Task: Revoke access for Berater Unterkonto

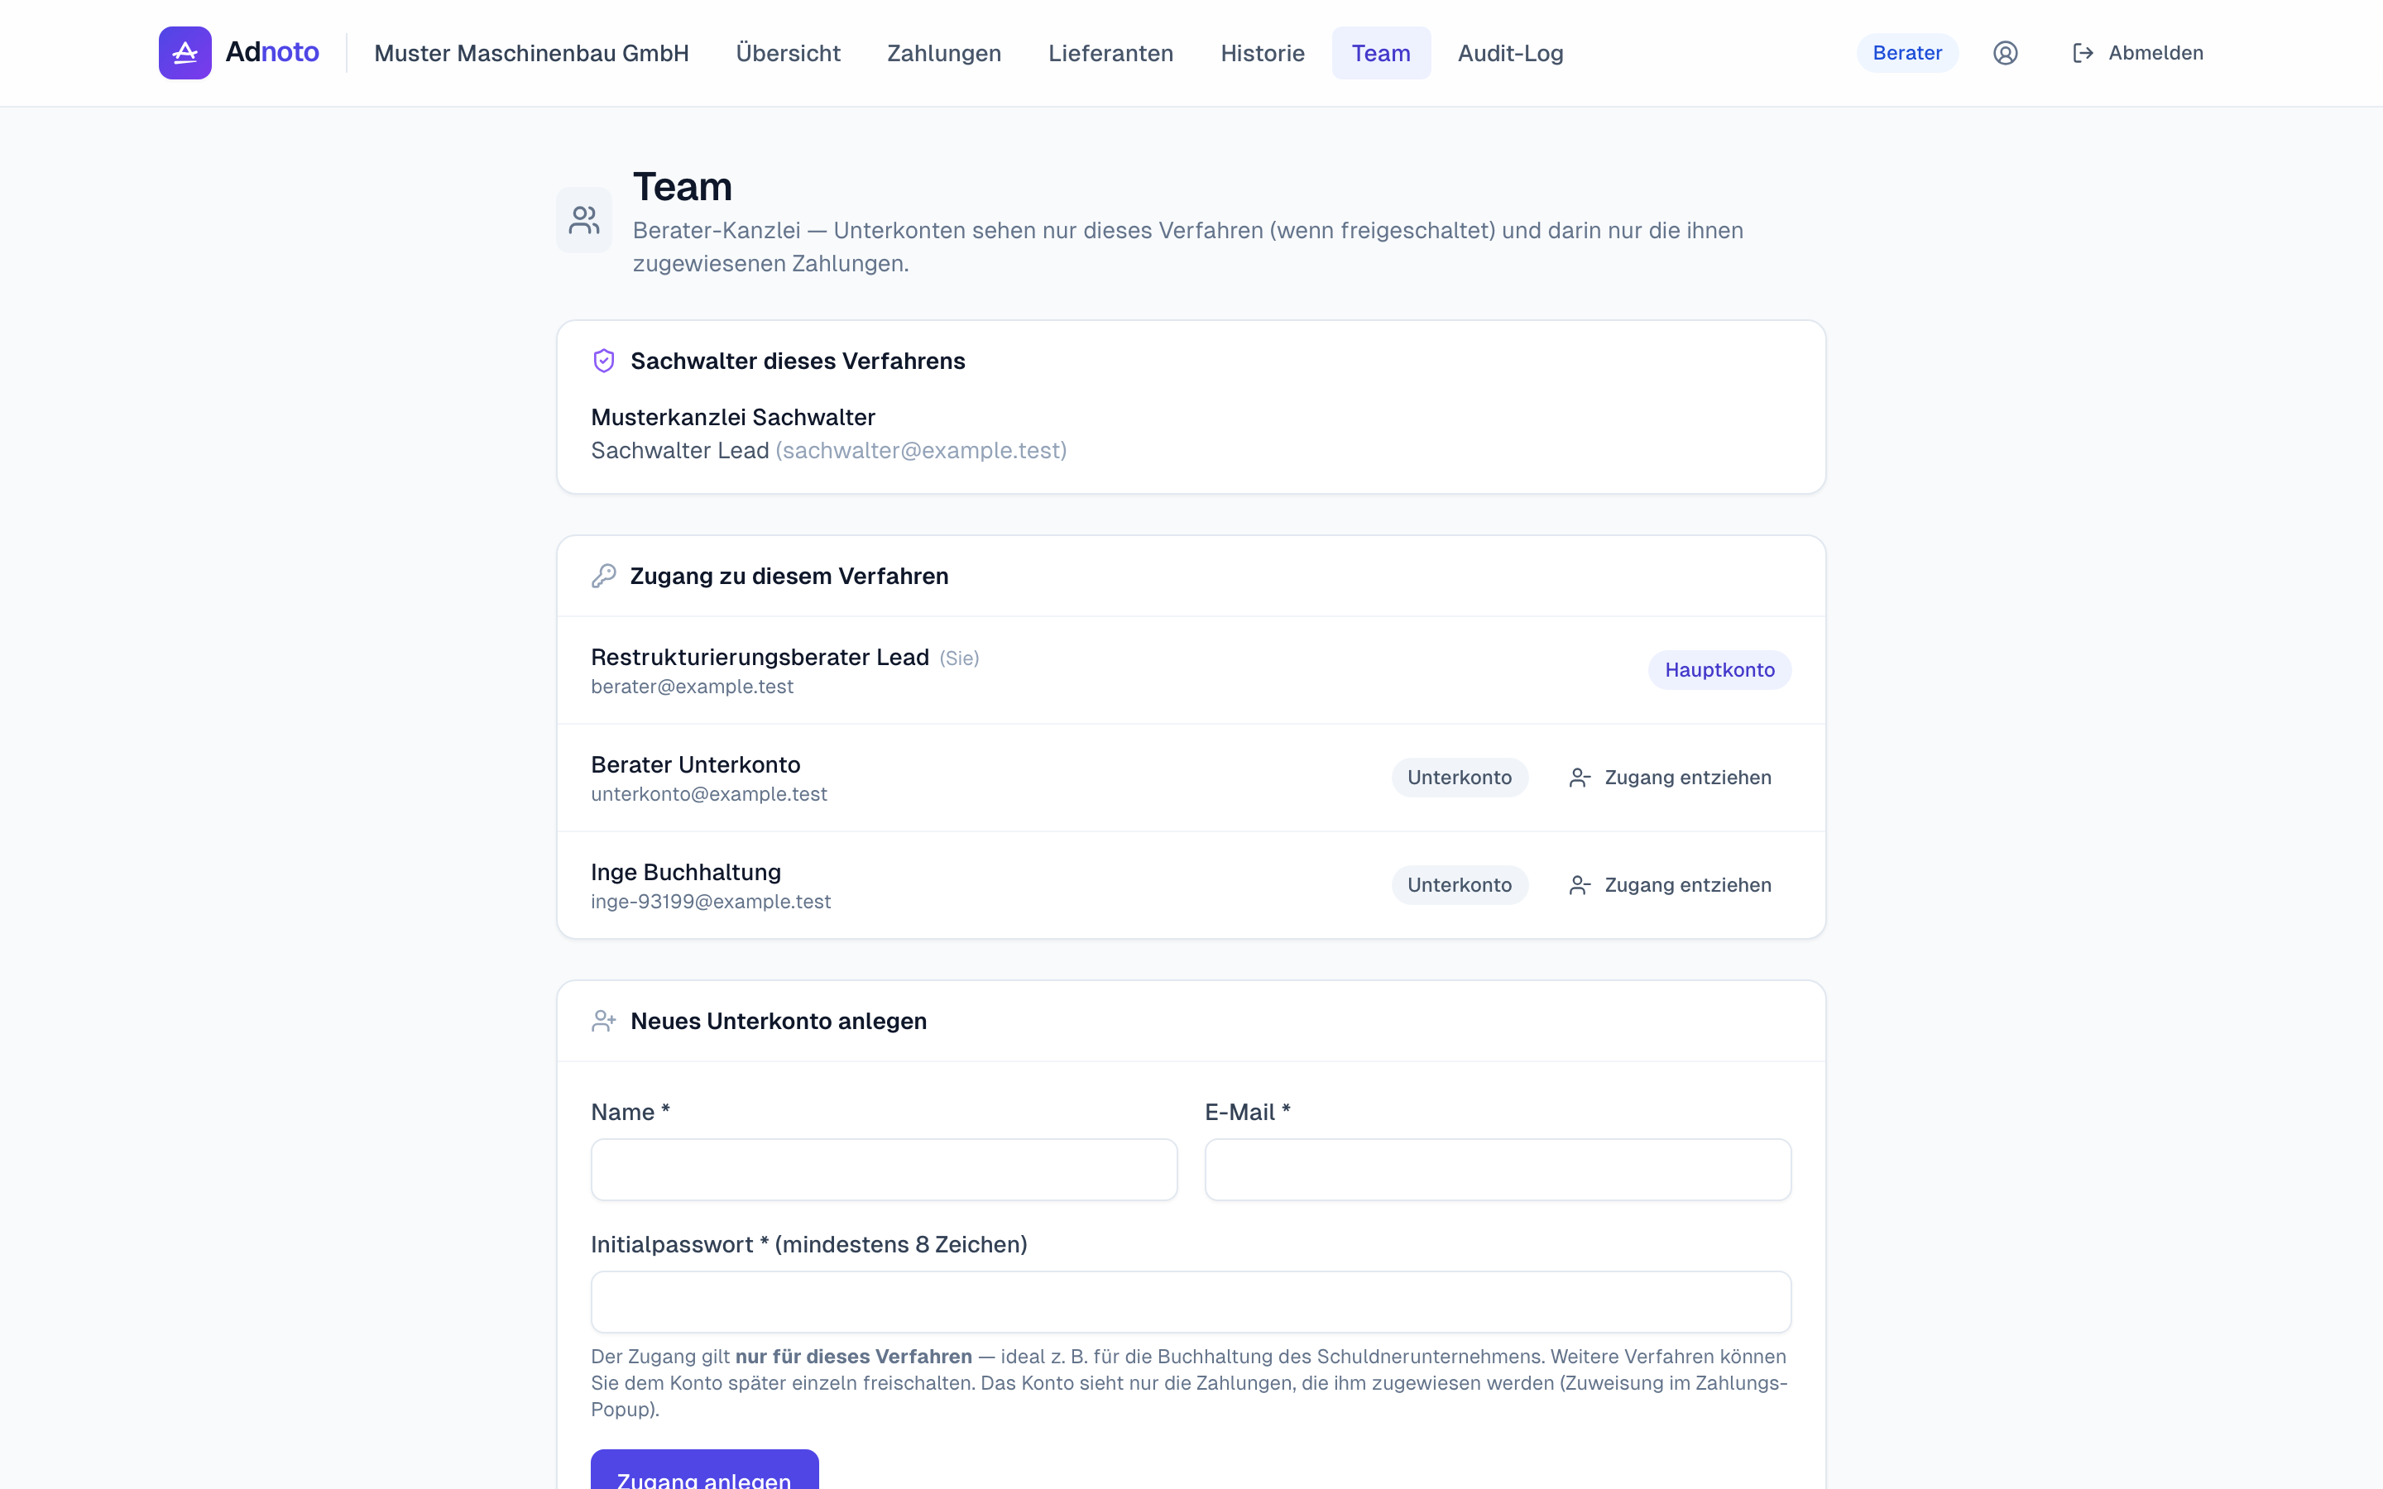Action: tap(1670, 778)
